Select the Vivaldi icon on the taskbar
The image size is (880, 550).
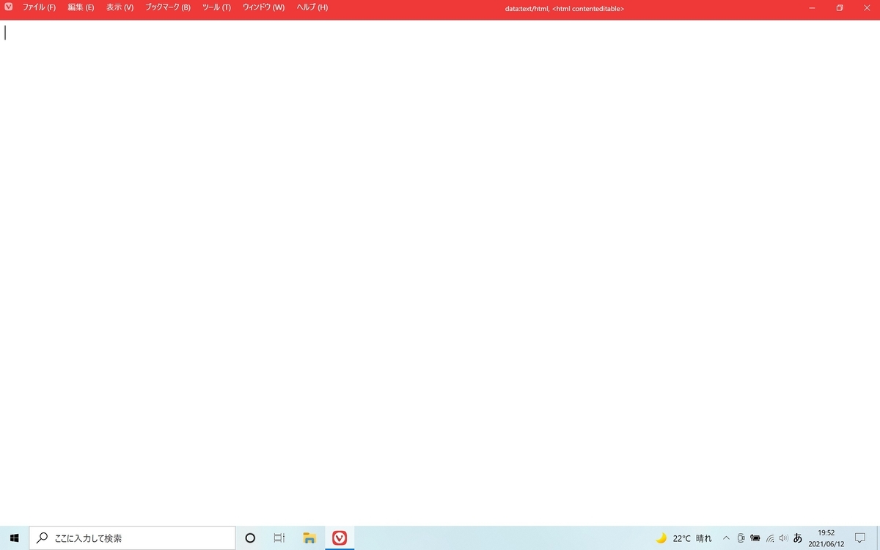(x=339, y=538)
